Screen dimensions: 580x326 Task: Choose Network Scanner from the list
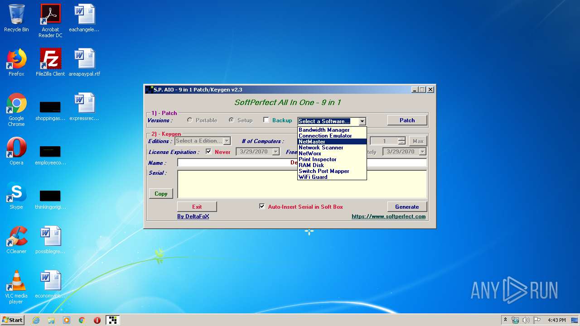332,148
